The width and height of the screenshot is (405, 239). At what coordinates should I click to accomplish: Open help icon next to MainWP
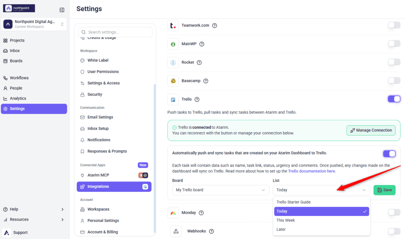pos(202,44)
